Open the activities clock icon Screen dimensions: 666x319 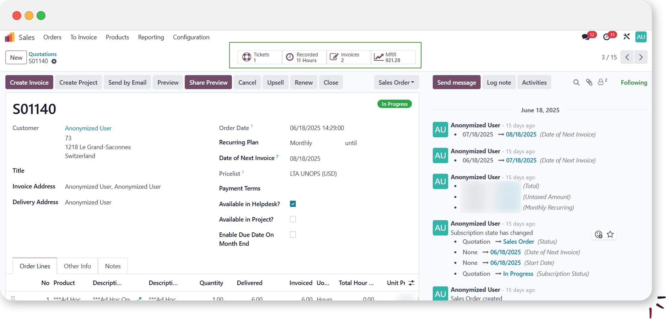(606, 37)
